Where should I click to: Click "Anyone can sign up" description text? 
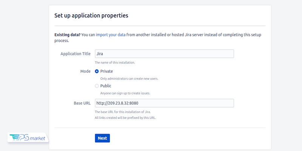point(128,93)
